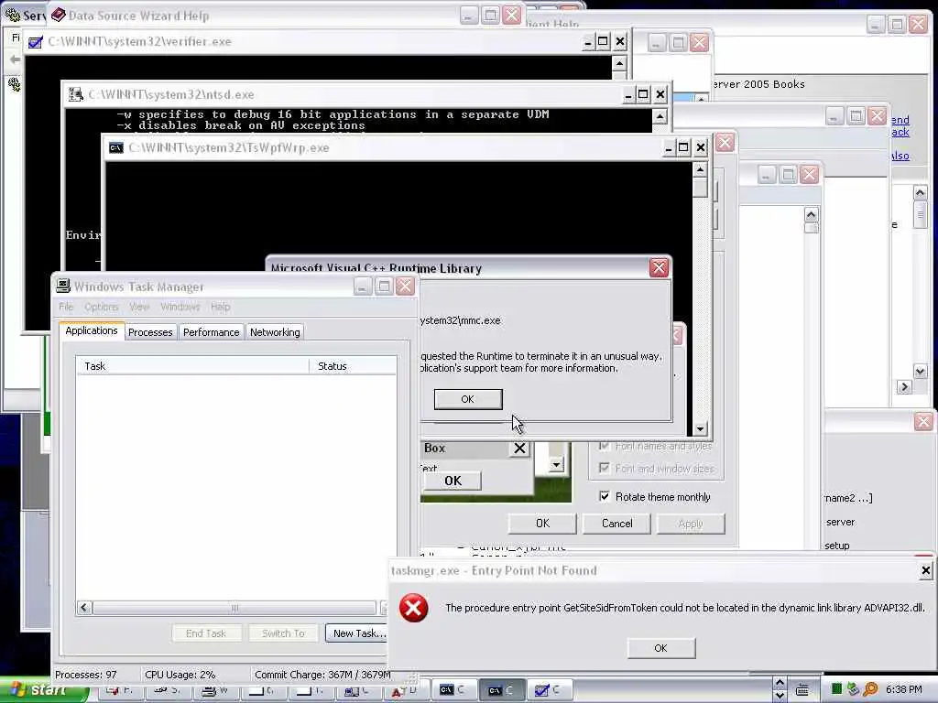Click Switch To button in Task Manager
Image resolution: width=938 pixels, height=703 pixels.
(284, 633)
